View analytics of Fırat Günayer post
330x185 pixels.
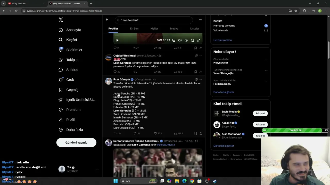coord(178,133)
